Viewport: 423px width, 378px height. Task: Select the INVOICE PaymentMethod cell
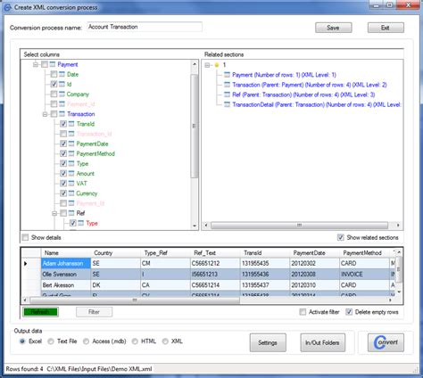[364, 275]
